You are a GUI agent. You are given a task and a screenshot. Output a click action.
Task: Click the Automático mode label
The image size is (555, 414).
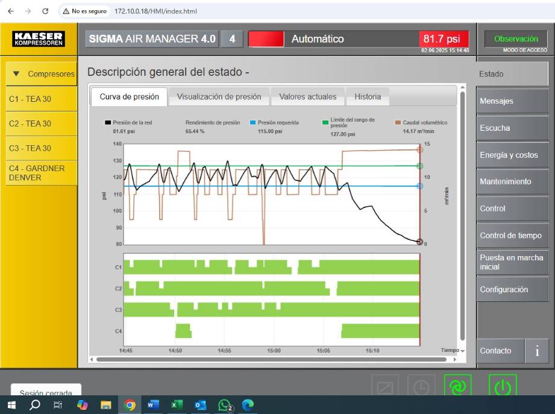tap(318, 39)
